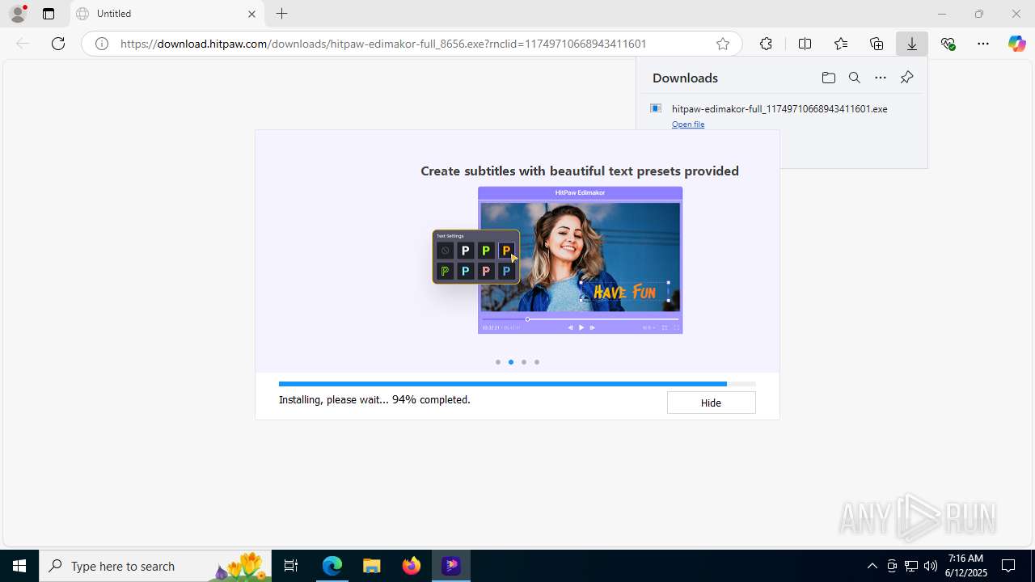Select the first slide indicator dot
Image resolution: width=1035 pixels, height=582 pixels.
tap(498, 362)
